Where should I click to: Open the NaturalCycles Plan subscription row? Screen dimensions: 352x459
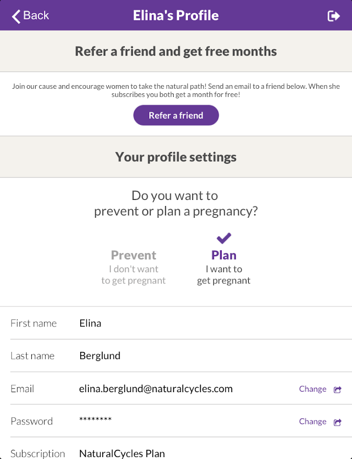click(x=122, y=453)
